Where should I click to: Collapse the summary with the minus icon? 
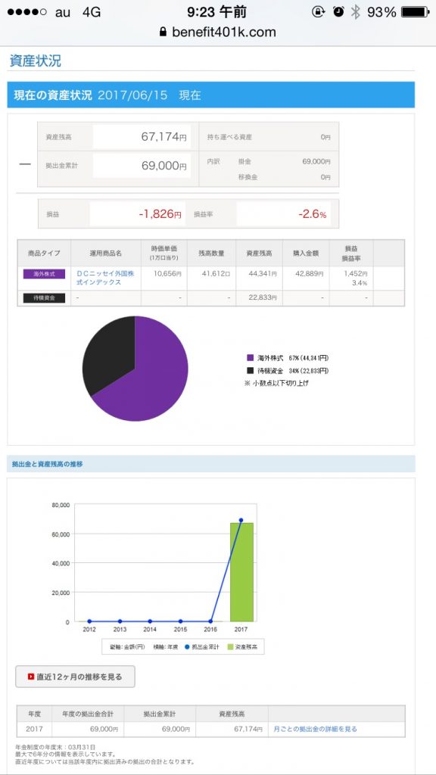click(25, 164)
